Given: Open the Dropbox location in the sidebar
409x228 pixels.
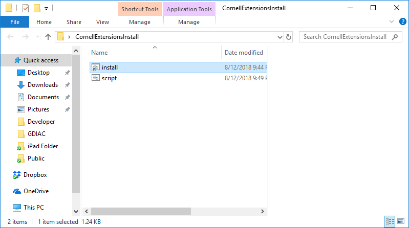Looking at the screenshot, I should tap(35, 175).
